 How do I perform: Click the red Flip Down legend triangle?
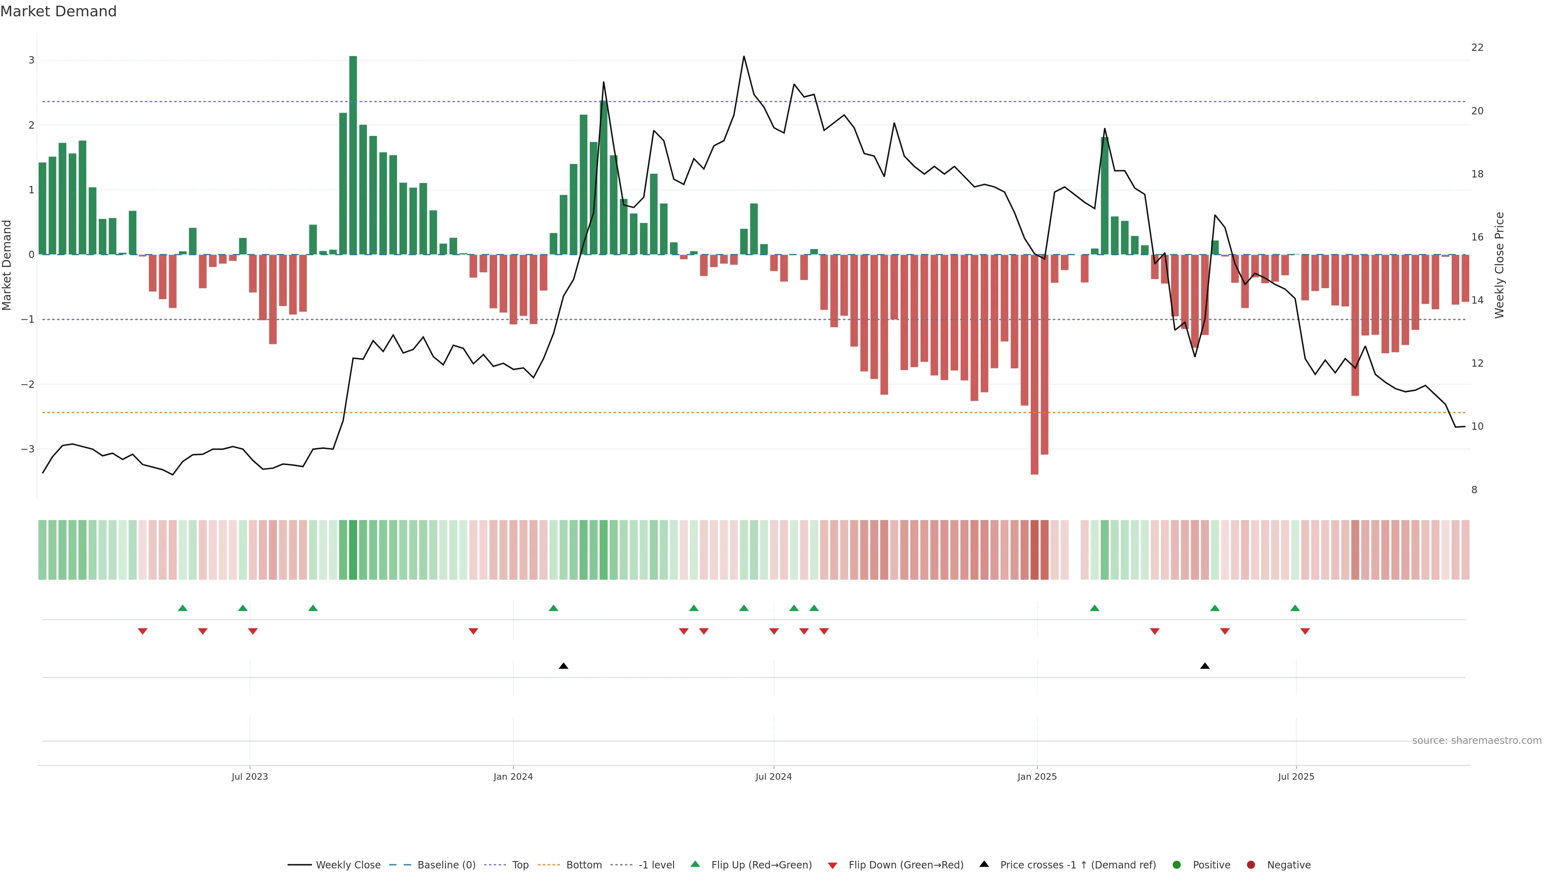pyautogui.click(x=833, y=866)
